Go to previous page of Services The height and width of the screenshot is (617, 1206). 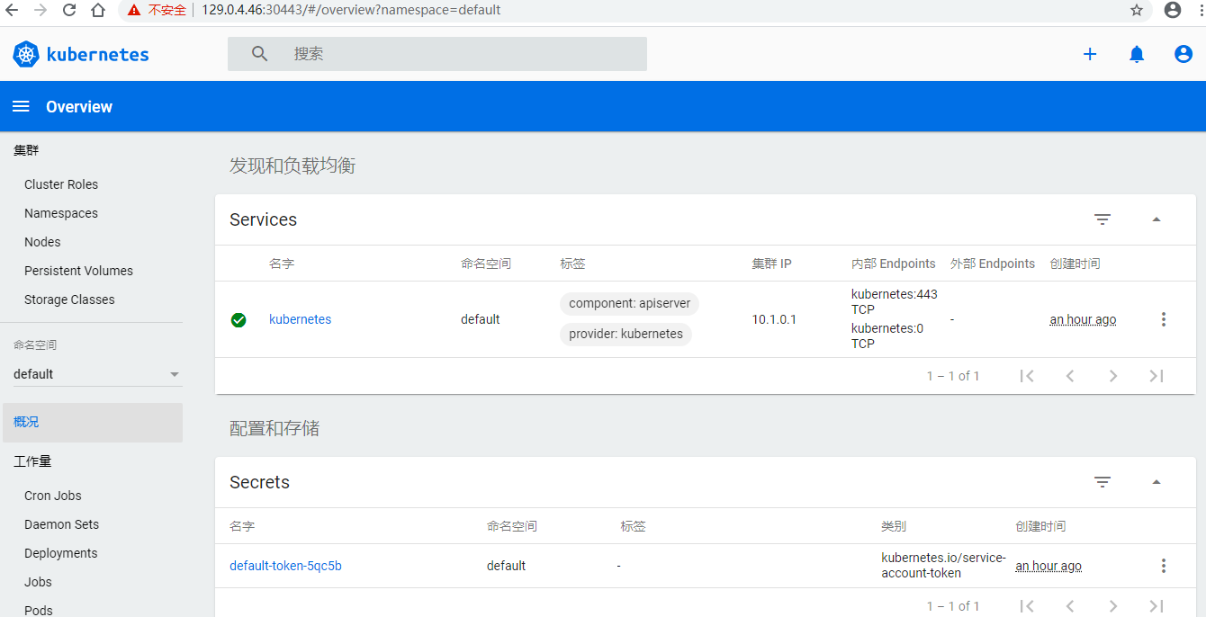1070,376
